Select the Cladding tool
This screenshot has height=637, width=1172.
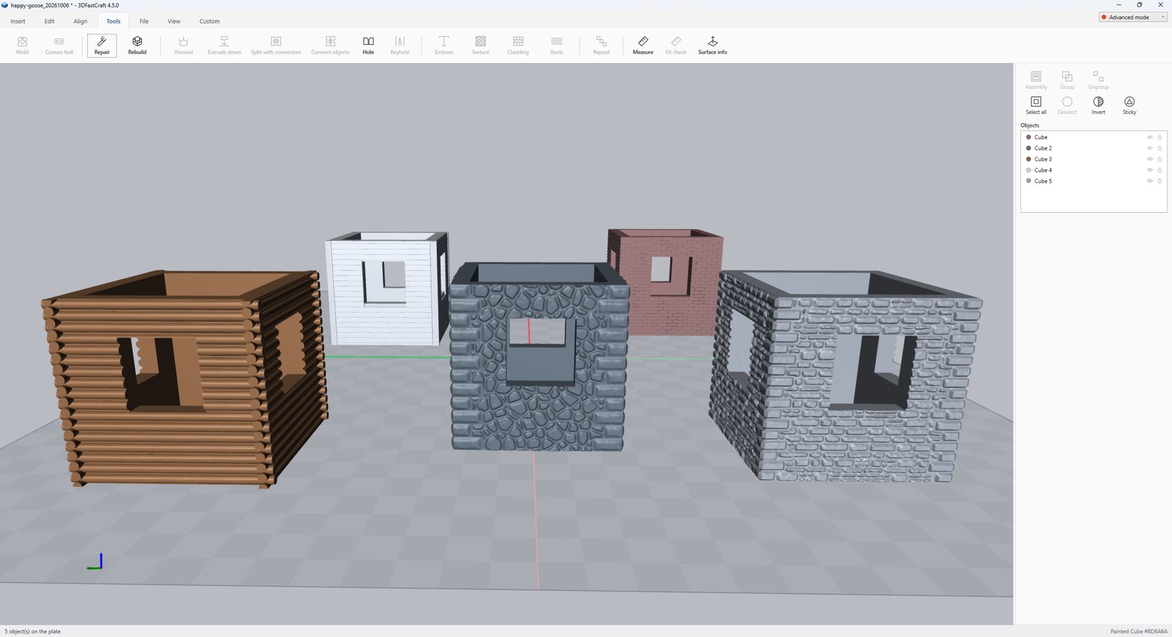click(518, 46)
